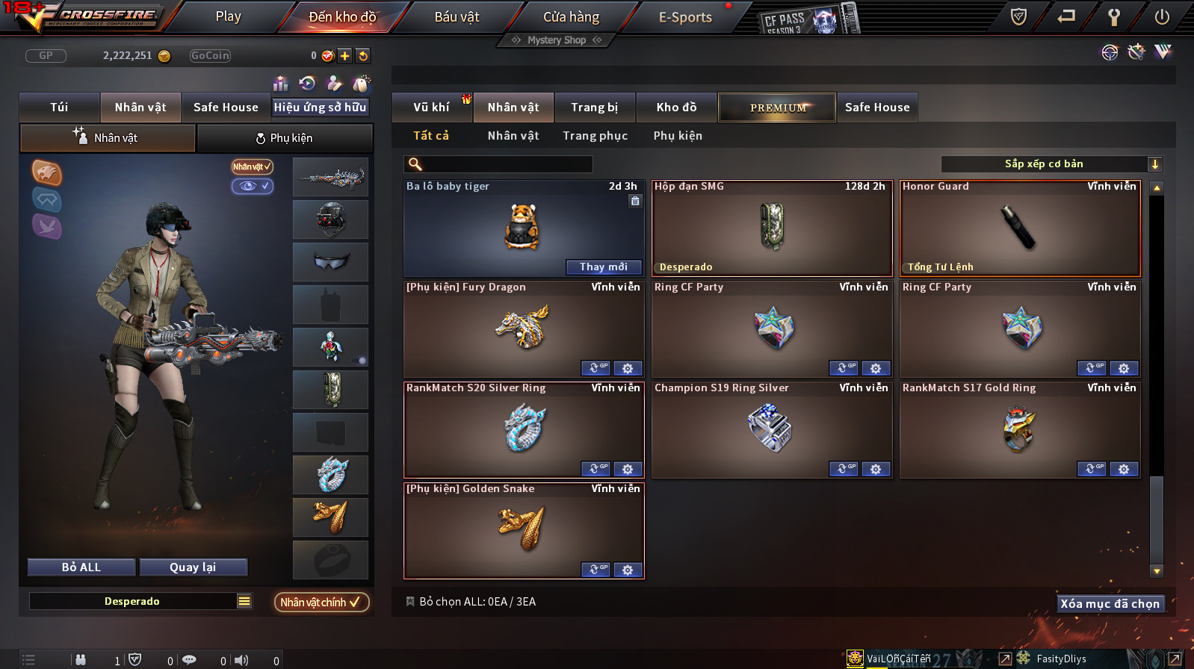Open the wrench settings icon in top bar
Viewport: 1194px width, 669px height.
(1113, 16)
